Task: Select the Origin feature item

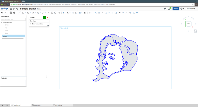Action: (7, 25)
